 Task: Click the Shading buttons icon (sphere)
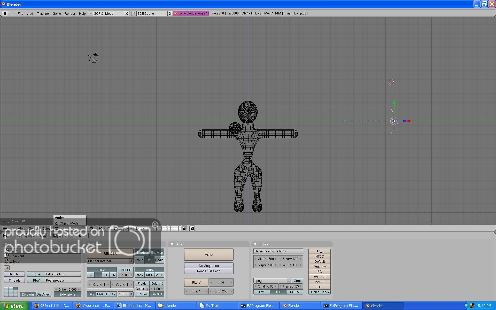click(29, 236)
